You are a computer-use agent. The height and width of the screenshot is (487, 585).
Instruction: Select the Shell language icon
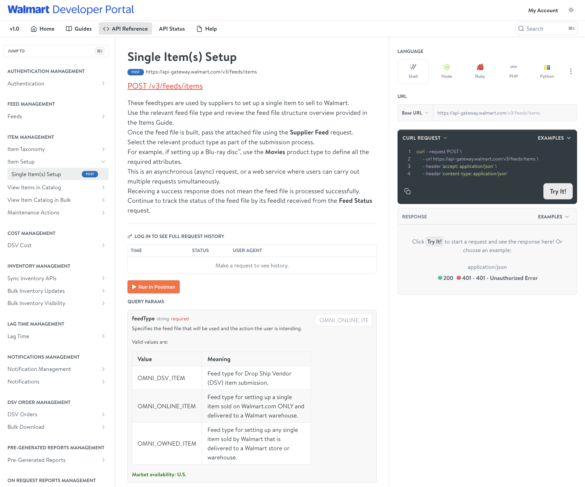click(413, 67)
